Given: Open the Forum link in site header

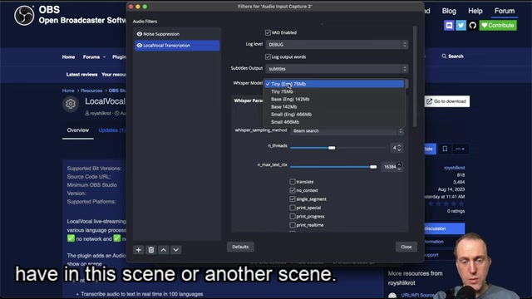Looking at the screenshot, I should pos(505,11).
